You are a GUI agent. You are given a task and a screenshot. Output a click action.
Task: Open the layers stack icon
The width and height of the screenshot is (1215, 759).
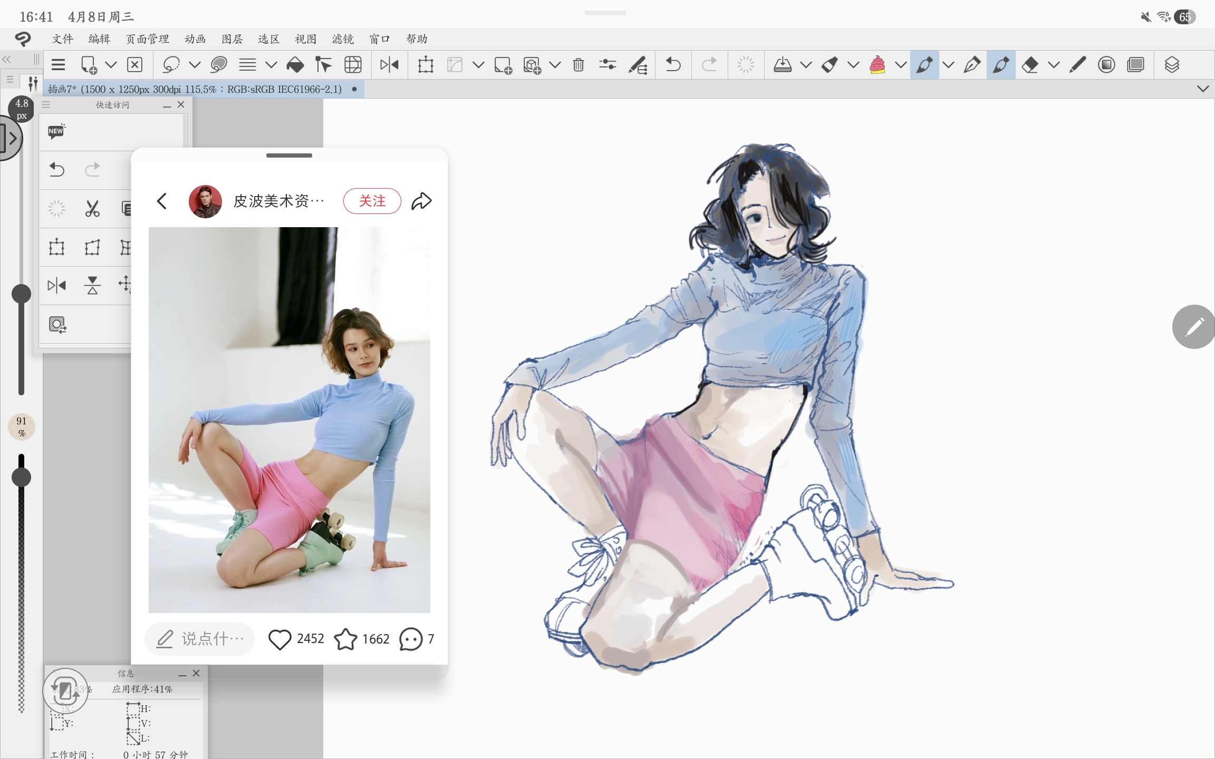[x=1171, y=65]
